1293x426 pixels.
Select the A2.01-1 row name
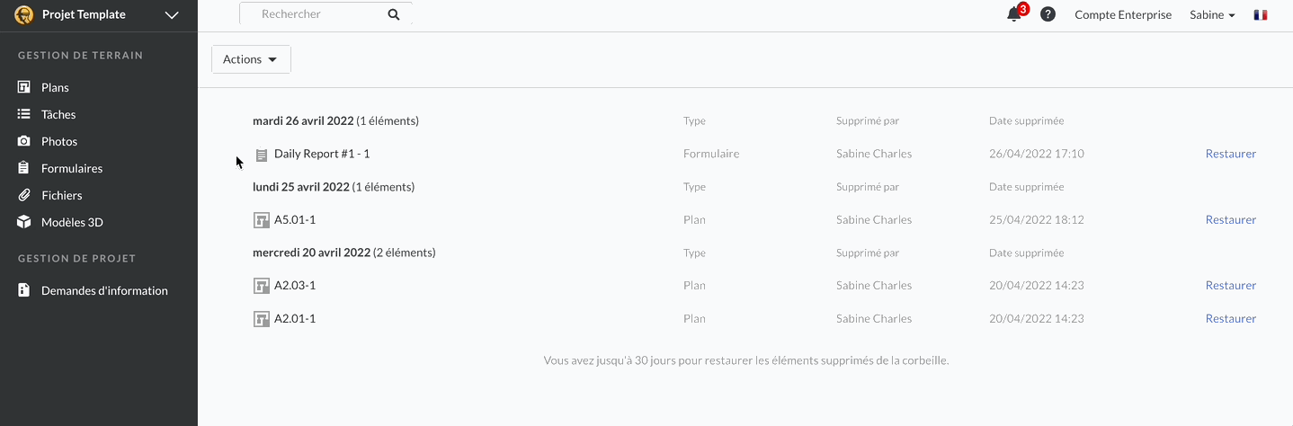pyautogui.click(x=295, y=318)
